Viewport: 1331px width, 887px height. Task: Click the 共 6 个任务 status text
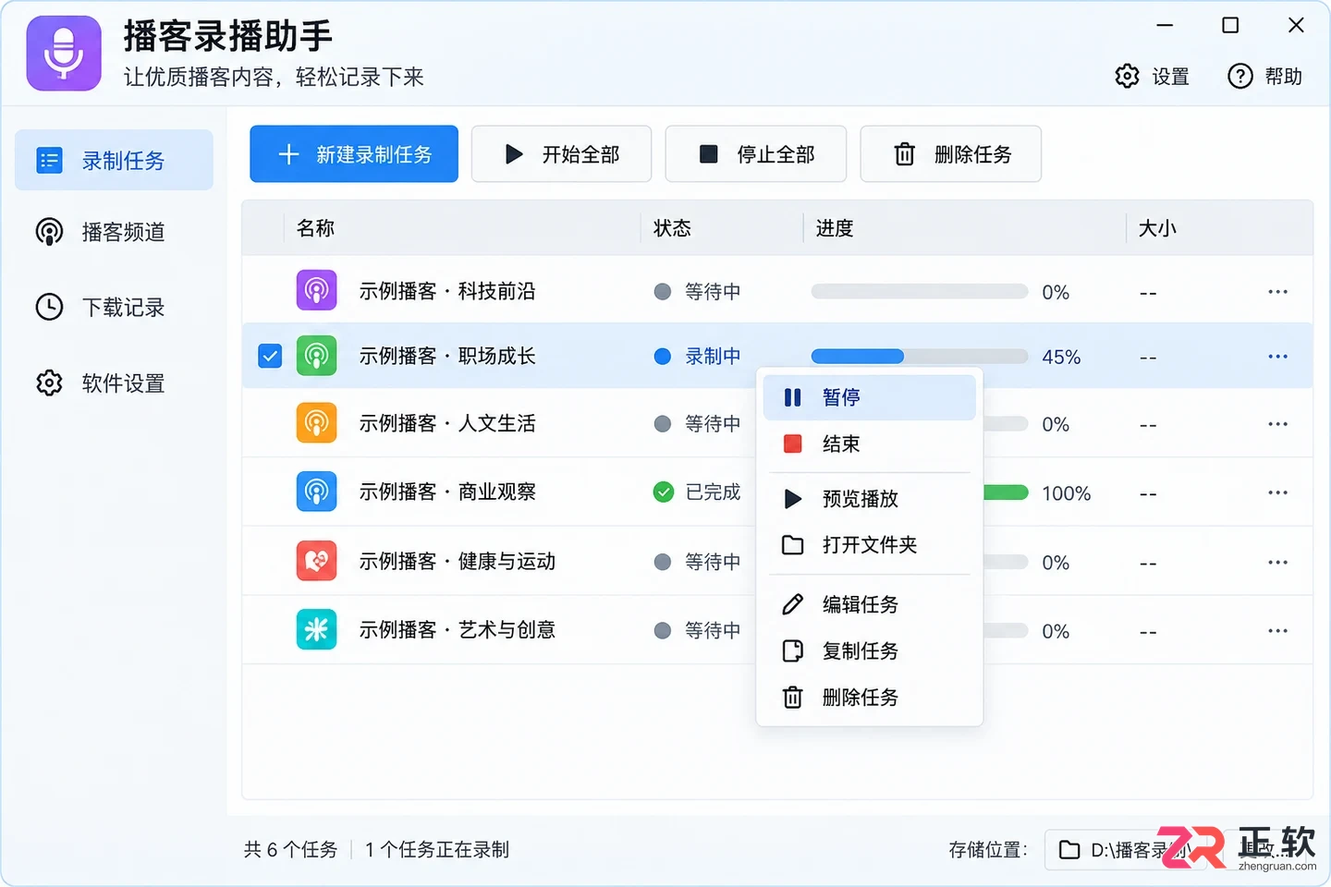point(291,849)
